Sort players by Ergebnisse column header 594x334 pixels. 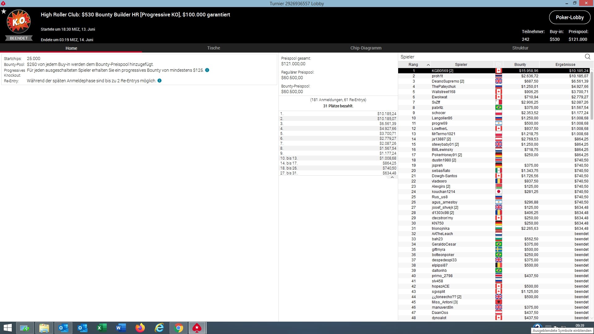coord(565,65)
